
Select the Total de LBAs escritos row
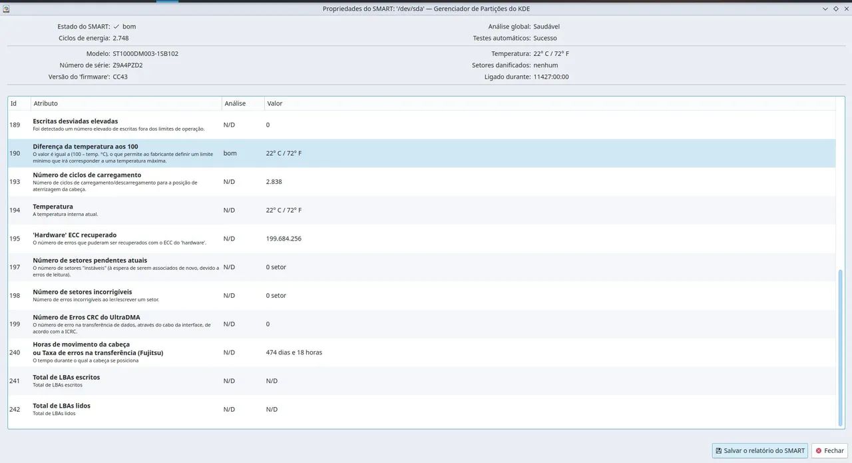pyautogui.click(x=422, y=380)
